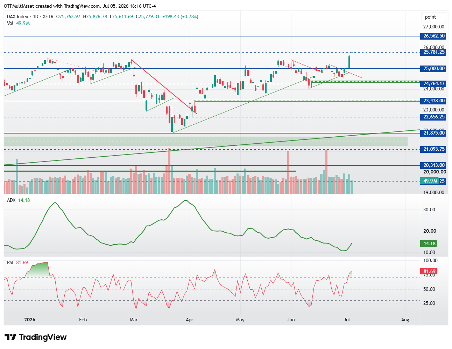Click the ADX indicator legend label
The width and height of the screenshot is (452, 349).
point(11,200)
